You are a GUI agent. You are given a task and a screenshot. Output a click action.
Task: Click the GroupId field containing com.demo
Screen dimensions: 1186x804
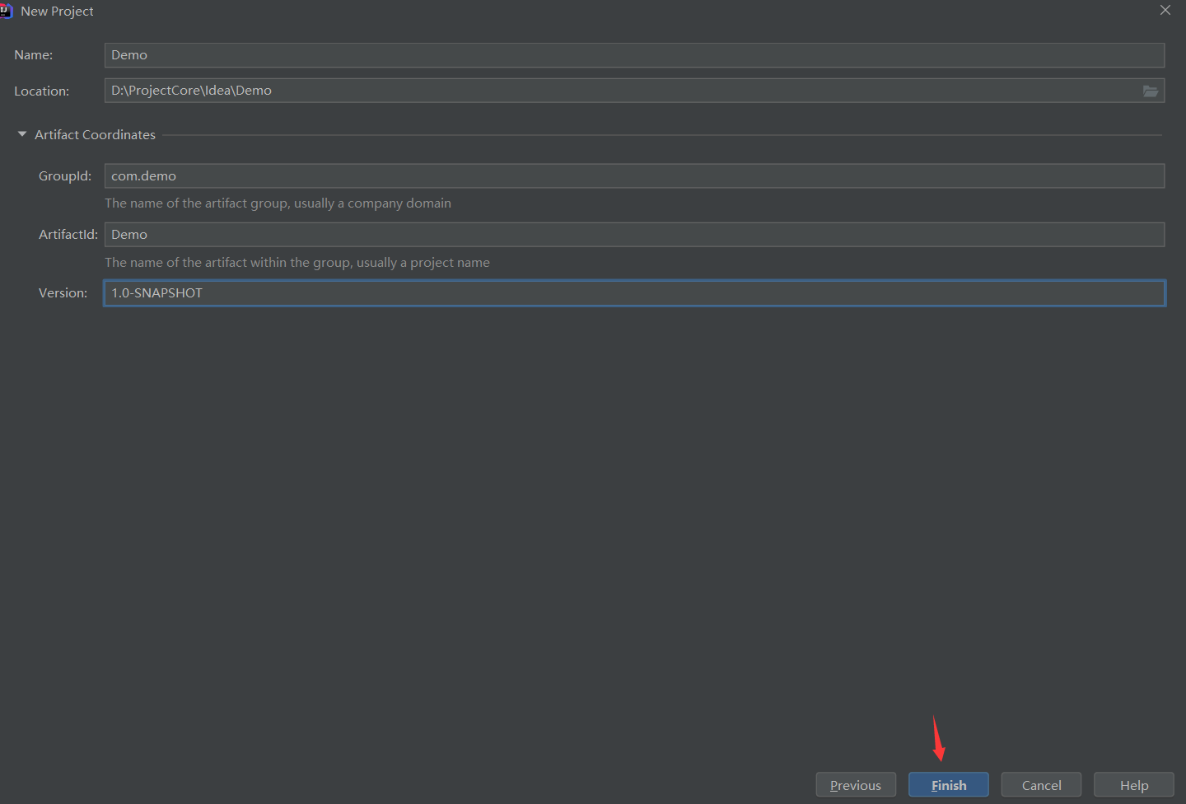(634, 175)
